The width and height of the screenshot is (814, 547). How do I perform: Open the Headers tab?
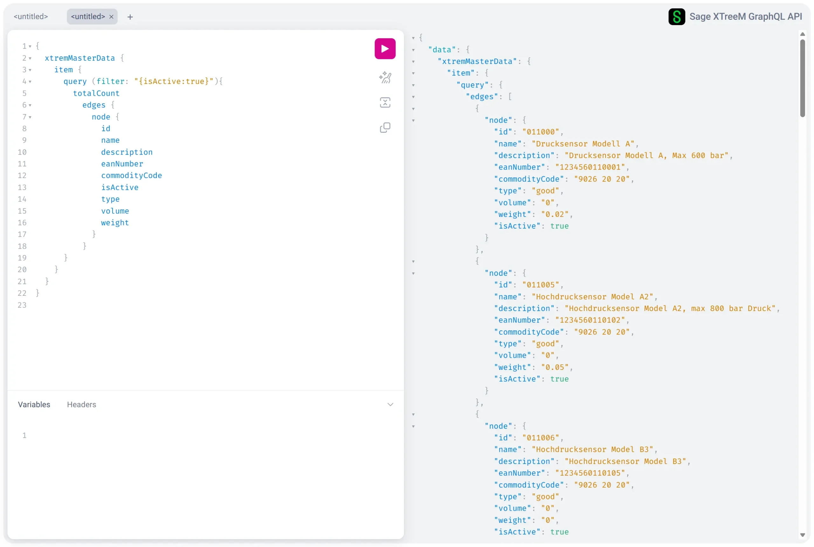click(82, 404)
